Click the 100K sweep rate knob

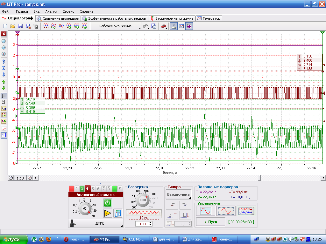coord(143,200)
